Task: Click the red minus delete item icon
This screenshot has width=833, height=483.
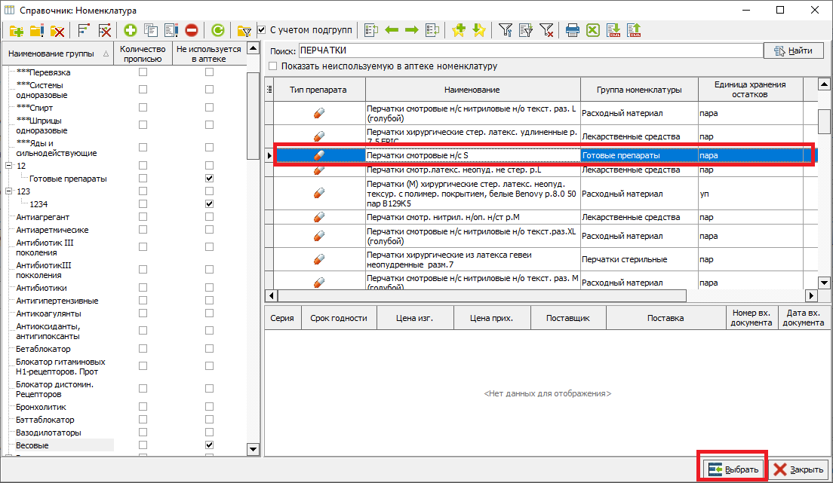Action: click(191, 30)
